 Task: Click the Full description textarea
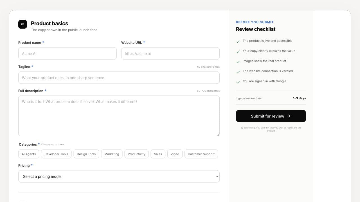(x=119, y=116)
